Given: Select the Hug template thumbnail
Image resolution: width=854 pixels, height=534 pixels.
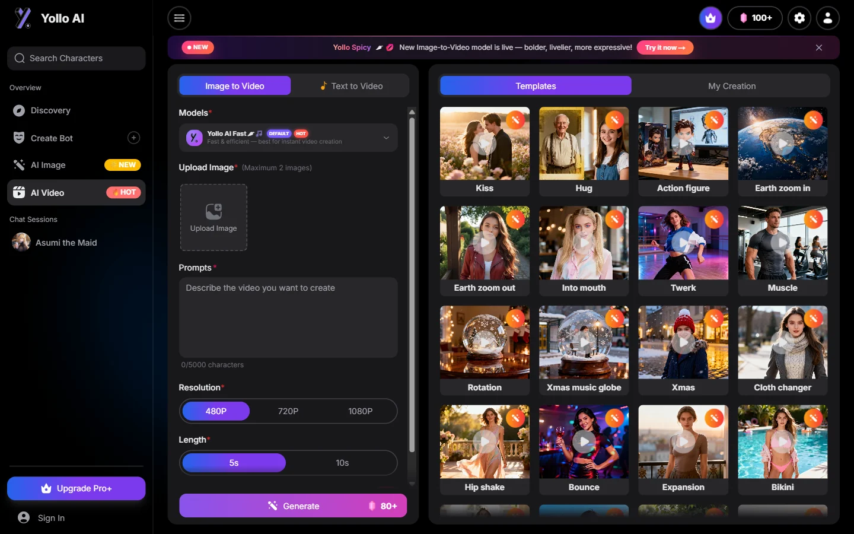Looking at the screenshot, I should coord(584,144).
